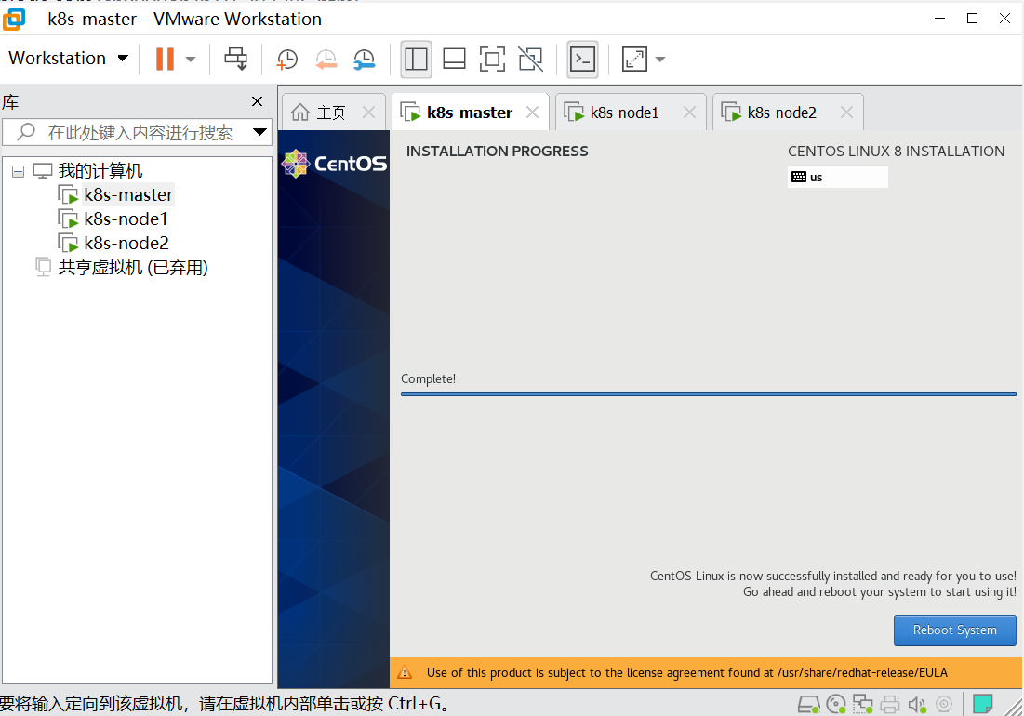Viewport: 1024px width, 716px height.
Task: Open the snapshot manager
Action: pyautogui.click(x=365, y=60)
